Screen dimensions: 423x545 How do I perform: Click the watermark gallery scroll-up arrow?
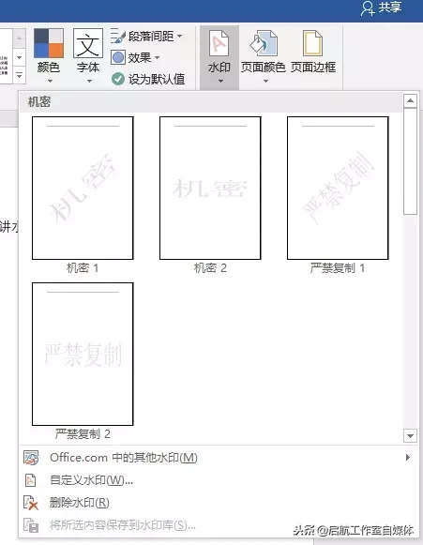click(x=410, y=100)
